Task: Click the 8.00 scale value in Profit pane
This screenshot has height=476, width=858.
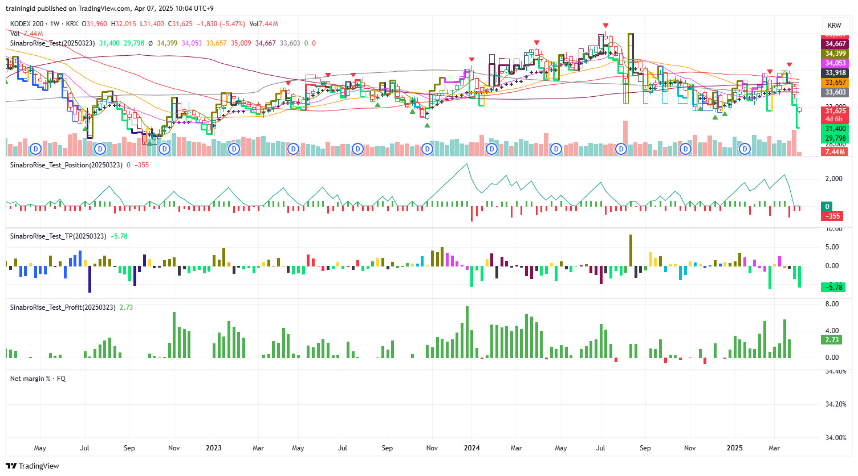Action: click(832, 304)
